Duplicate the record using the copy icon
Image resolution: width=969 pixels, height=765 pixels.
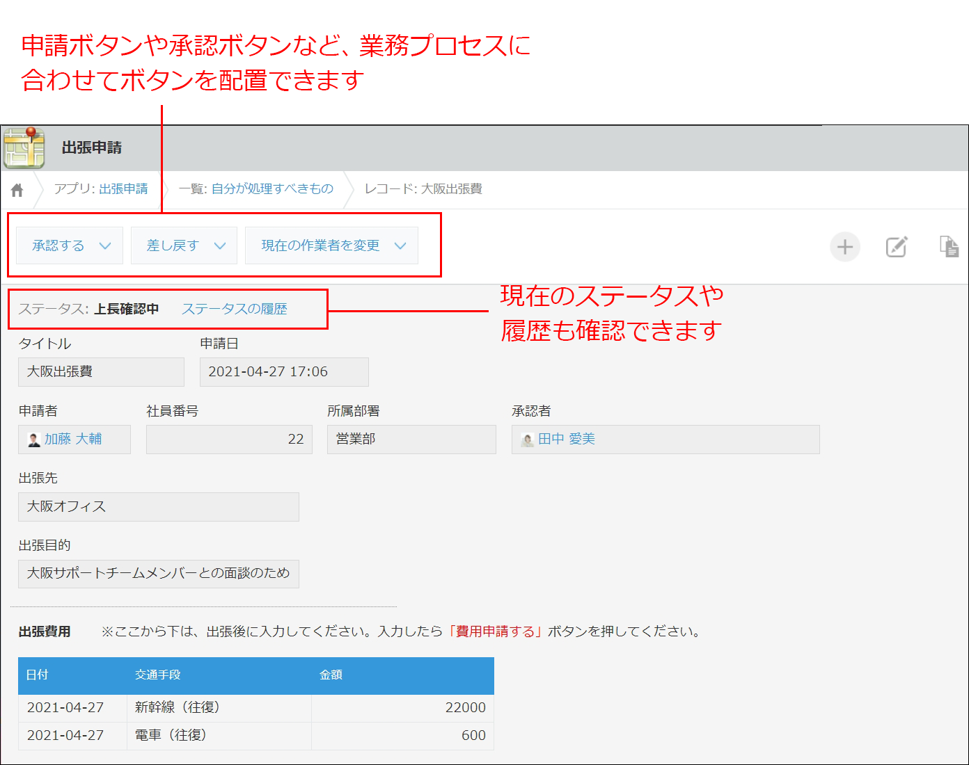pos(949,247)
